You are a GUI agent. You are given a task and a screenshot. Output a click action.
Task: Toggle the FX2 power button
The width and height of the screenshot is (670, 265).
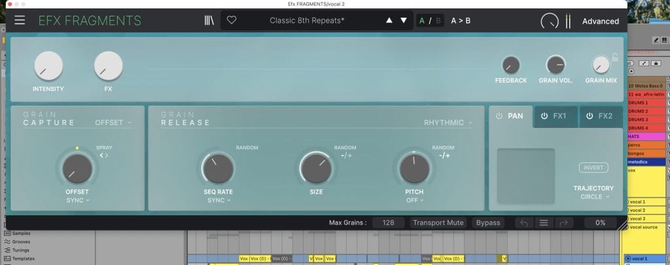(x=589, y=116)
